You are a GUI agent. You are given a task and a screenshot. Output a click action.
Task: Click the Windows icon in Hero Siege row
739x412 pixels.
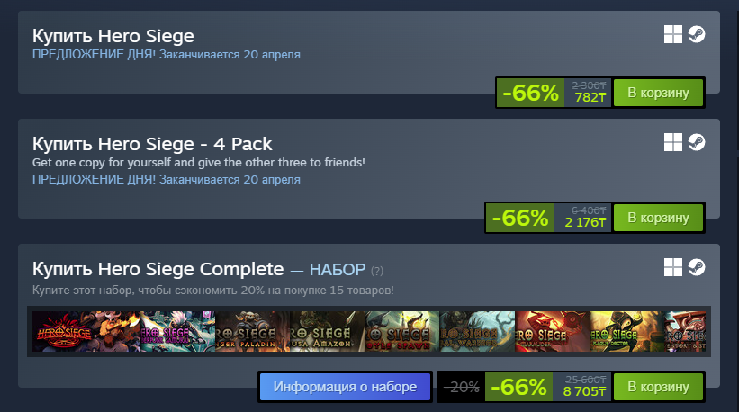tap(673, 34)
